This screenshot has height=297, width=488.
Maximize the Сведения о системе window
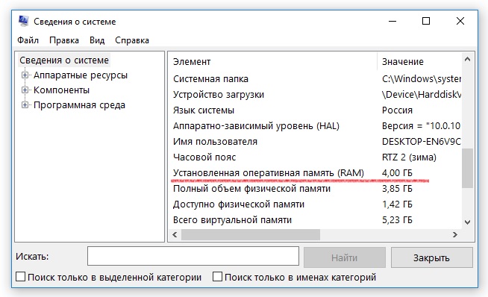coord(426,21)
